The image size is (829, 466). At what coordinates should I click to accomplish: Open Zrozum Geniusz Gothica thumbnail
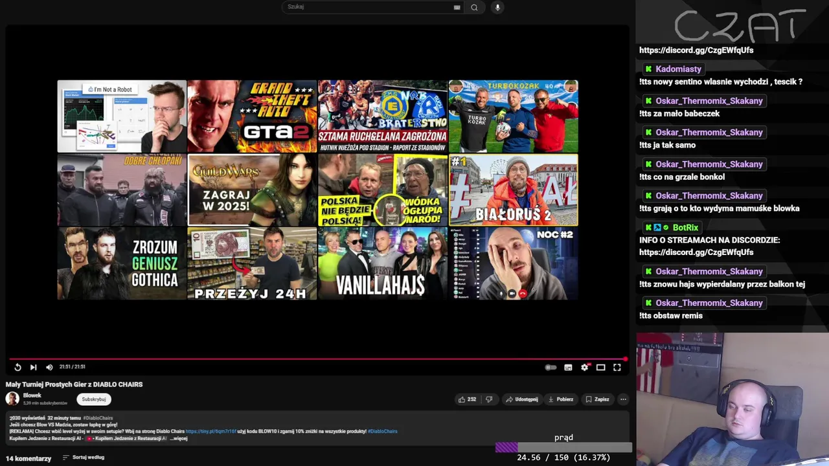pos(122,263)
